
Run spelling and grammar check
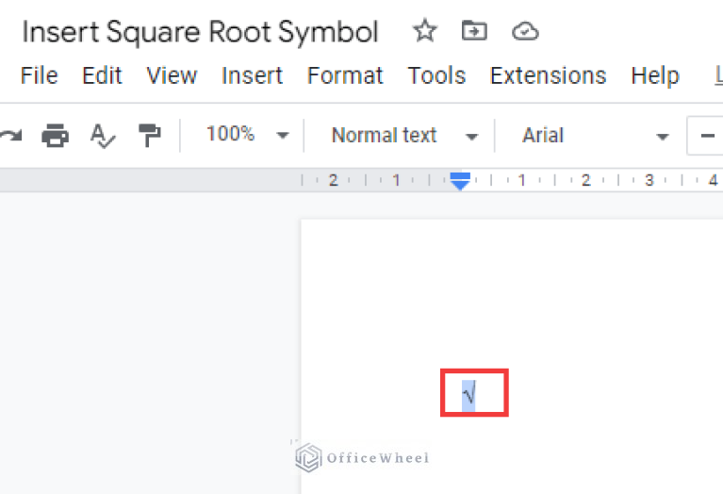coord(103,136)
